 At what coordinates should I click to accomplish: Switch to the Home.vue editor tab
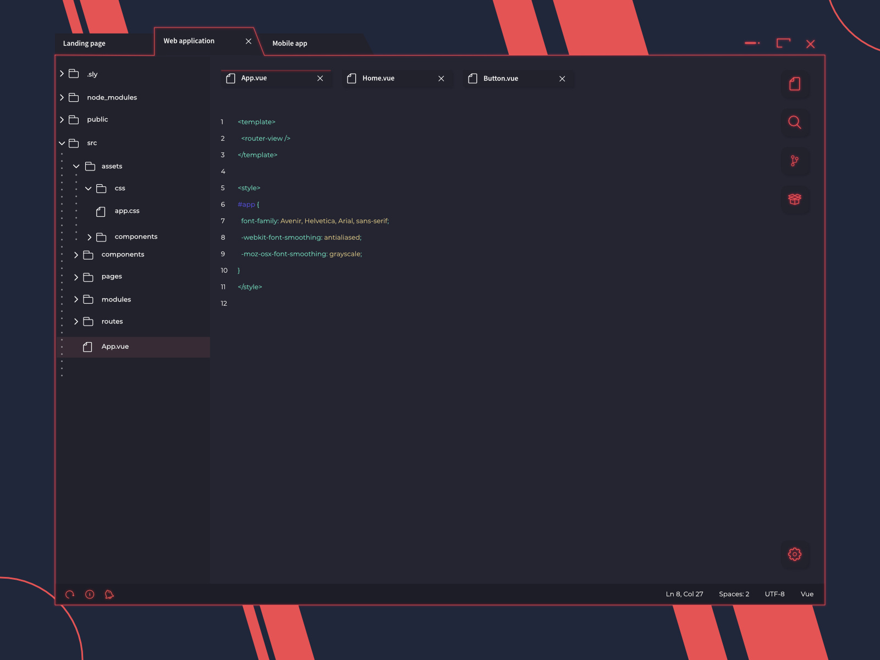pos(378,78)
